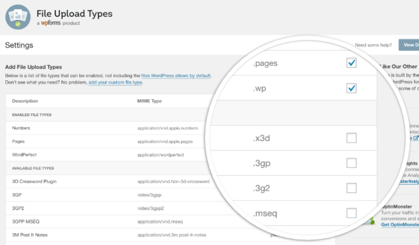This screenshot has height=245, width=419.
Task: Enable the .mseq file type checkbox
Action: [x=351, y=213]
